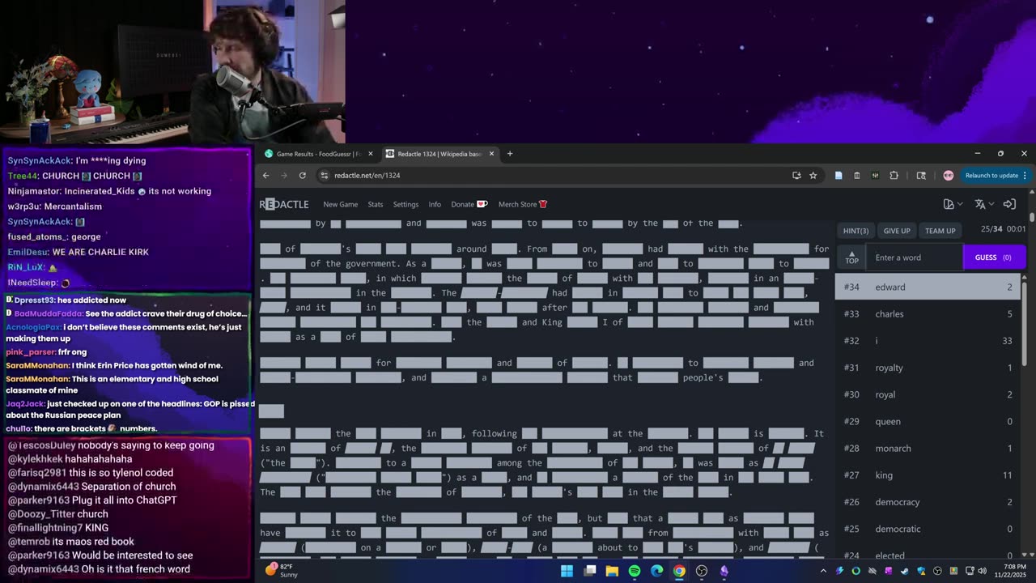Open the purple Obsidian taskbar icon
This screenshot has height=583, width=1036.
[724, 571]
